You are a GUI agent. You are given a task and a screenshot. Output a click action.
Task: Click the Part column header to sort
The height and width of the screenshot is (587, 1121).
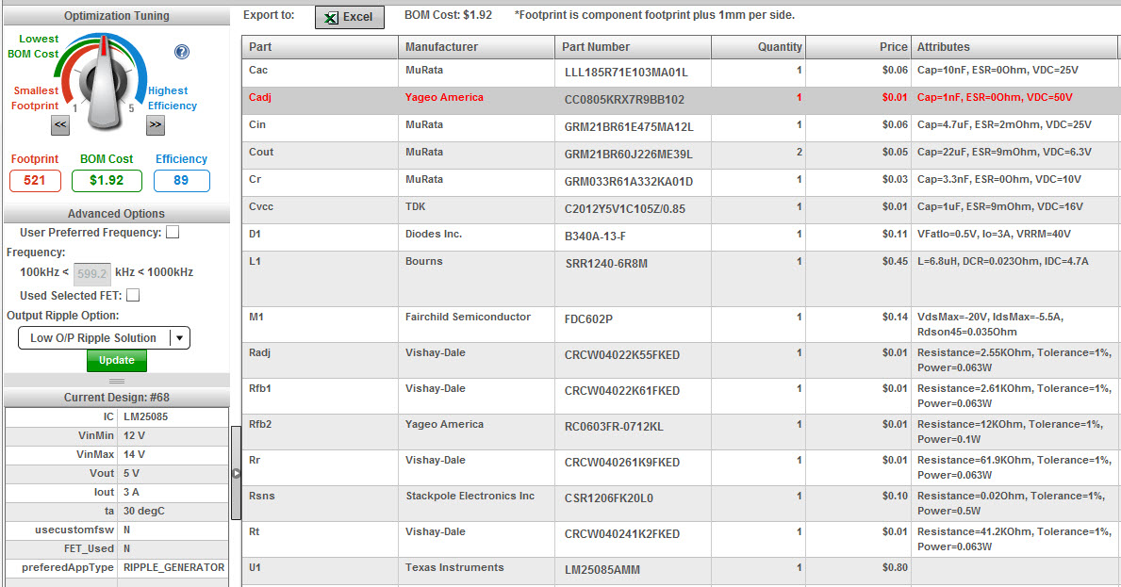259,46
